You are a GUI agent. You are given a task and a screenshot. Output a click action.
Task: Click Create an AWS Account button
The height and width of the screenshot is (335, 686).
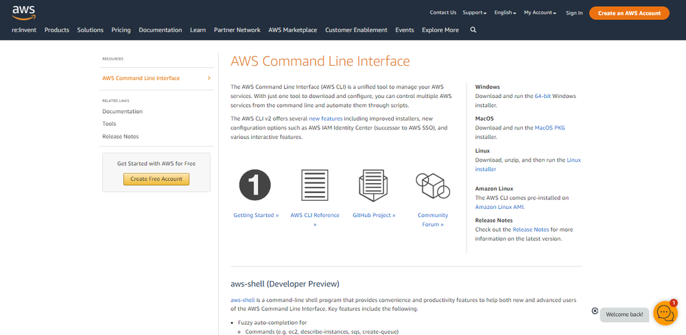[629, 13]
